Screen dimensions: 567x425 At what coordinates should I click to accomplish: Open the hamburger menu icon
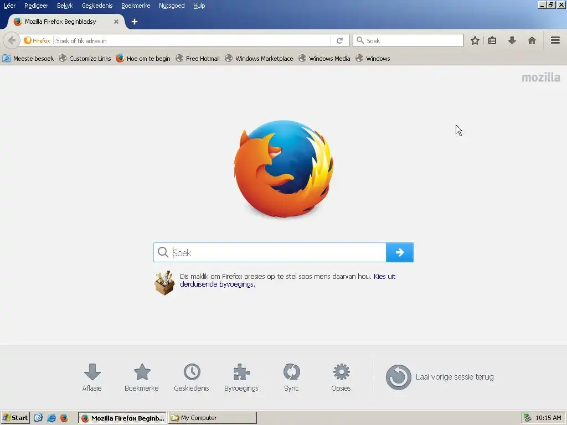(555, 40)
